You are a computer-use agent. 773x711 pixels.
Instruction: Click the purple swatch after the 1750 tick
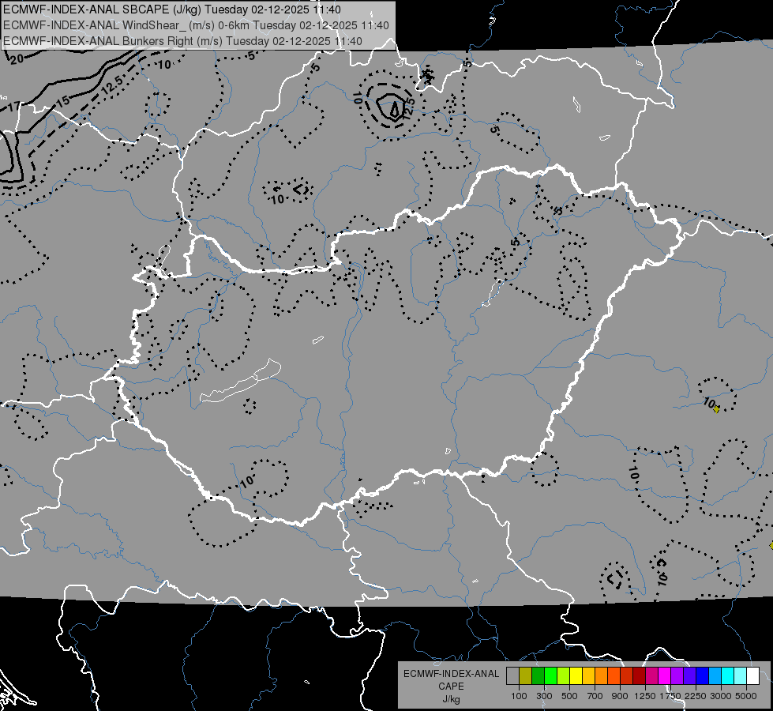(x=677, y=675)
